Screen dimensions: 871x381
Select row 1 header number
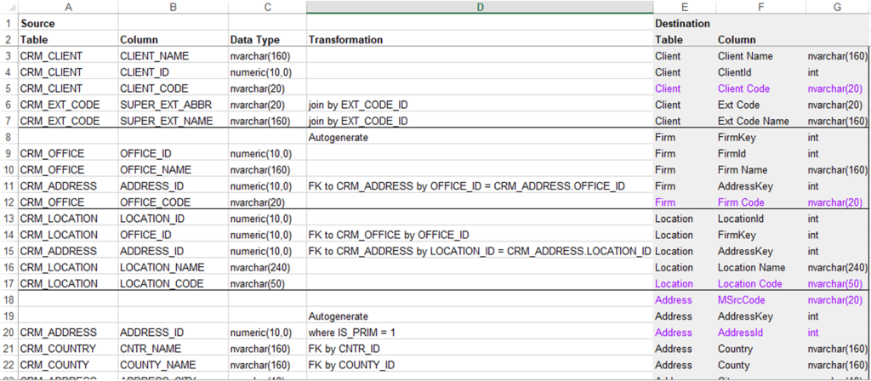9,24
